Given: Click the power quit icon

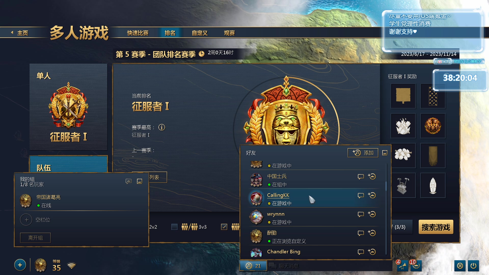Looking at the screenshot, I should 473,266.
